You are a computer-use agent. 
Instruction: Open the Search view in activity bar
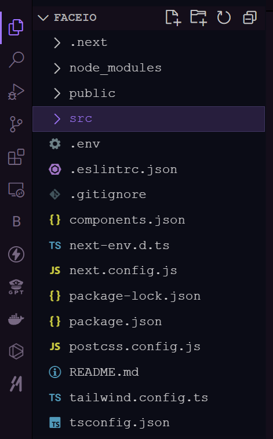point(16,59)
